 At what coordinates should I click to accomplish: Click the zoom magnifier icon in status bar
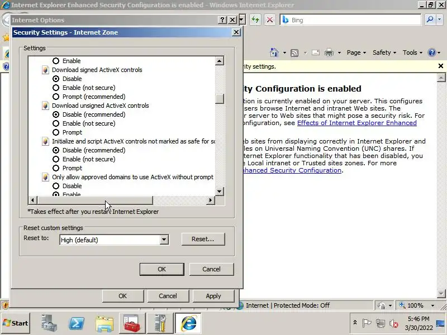(x=402, y=305)
